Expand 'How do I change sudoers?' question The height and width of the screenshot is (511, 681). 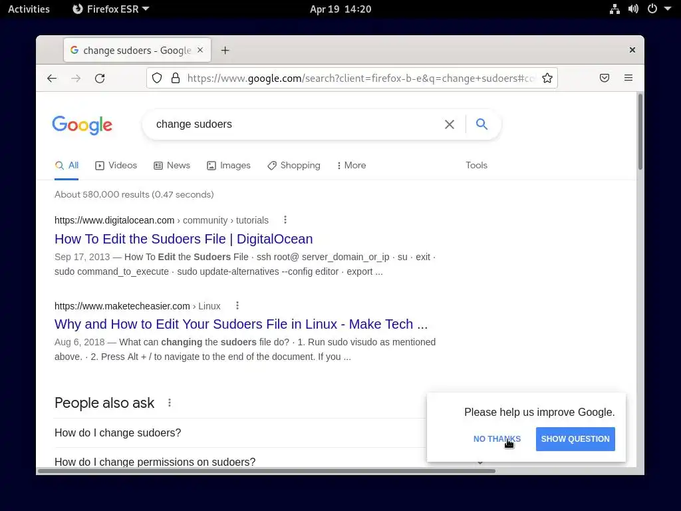240,432
